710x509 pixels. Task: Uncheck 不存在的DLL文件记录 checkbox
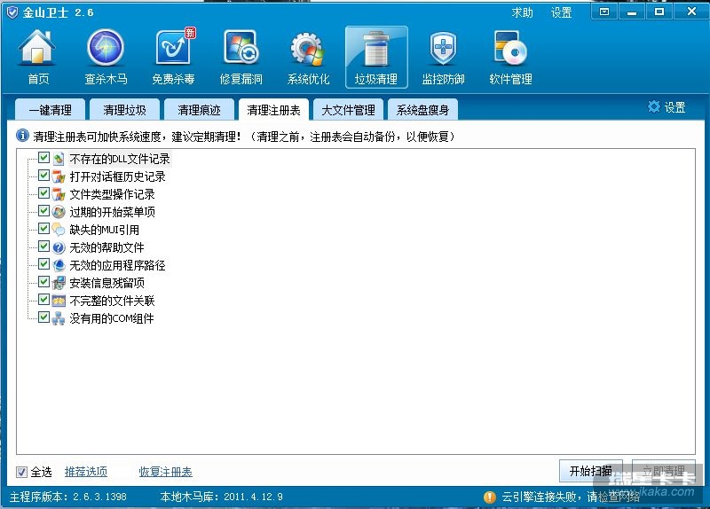click(x=43, y=158)
